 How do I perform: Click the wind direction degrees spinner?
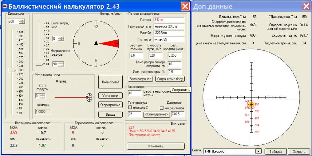[61, 64]
